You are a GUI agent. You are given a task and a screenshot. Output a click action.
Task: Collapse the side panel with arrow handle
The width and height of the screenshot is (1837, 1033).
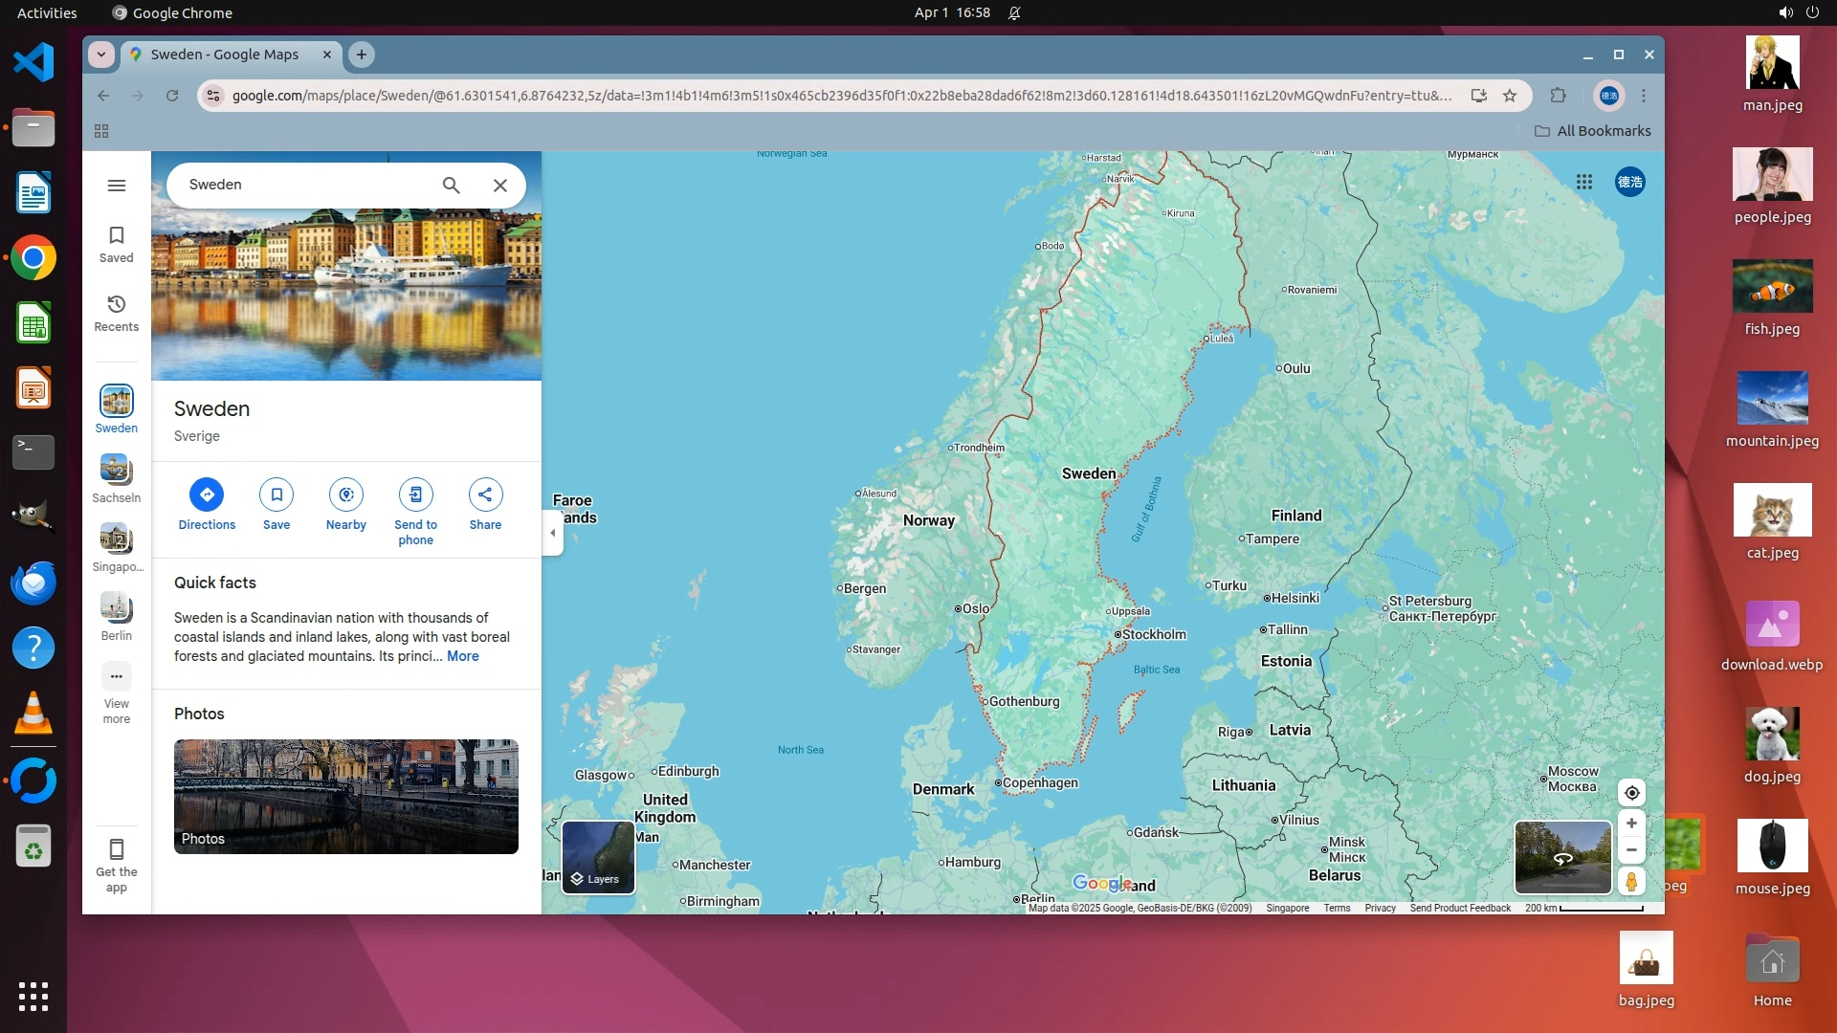[x=553, y=533]
